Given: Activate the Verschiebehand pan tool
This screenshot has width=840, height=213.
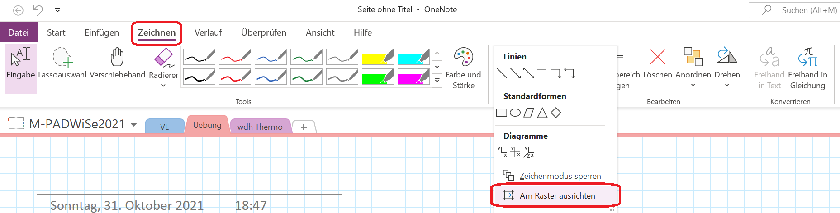Looking at the screenshot, I should pos(118,64).
